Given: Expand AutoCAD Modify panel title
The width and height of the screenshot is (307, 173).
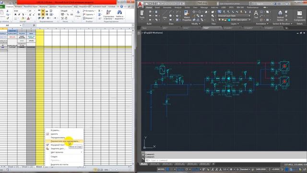Looking at the screenshot, I should click(196, 24).
